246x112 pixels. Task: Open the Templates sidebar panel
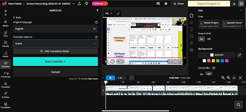tap(6, 106)
